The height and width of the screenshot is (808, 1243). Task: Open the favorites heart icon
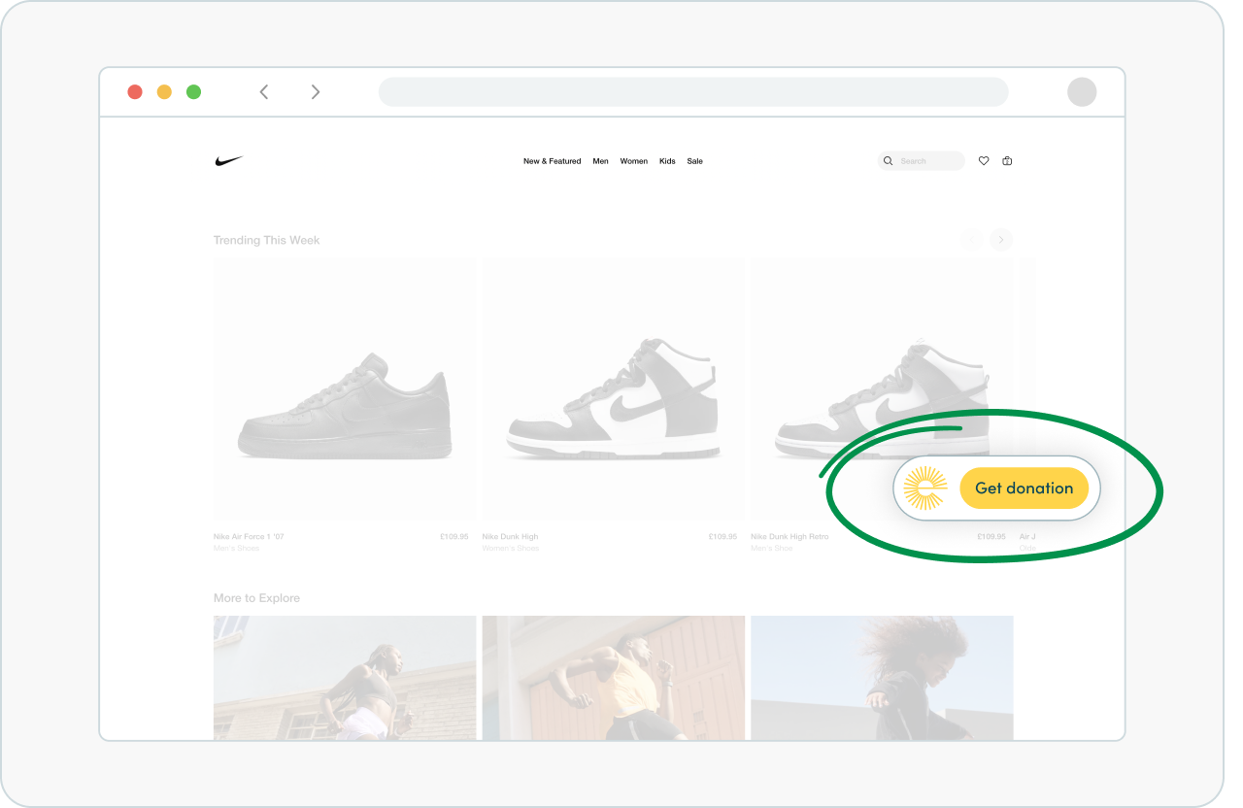984,161
